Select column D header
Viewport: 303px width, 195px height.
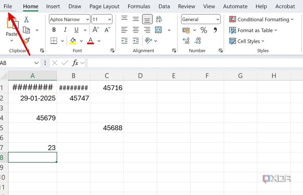pos(140,76)
